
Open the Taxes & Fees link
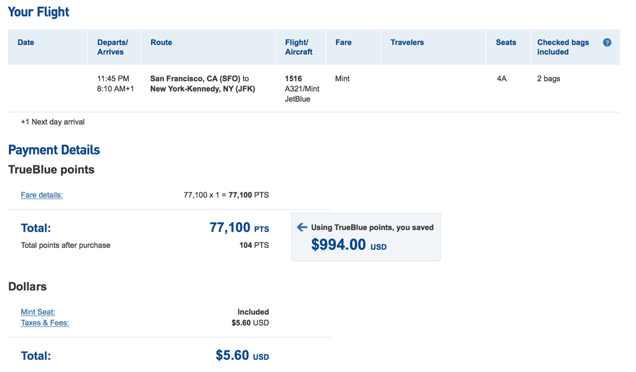tap(45, 323)
